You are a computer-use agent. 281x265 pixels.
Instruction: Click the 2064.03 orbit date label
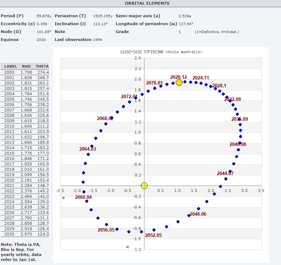[88, 149]
